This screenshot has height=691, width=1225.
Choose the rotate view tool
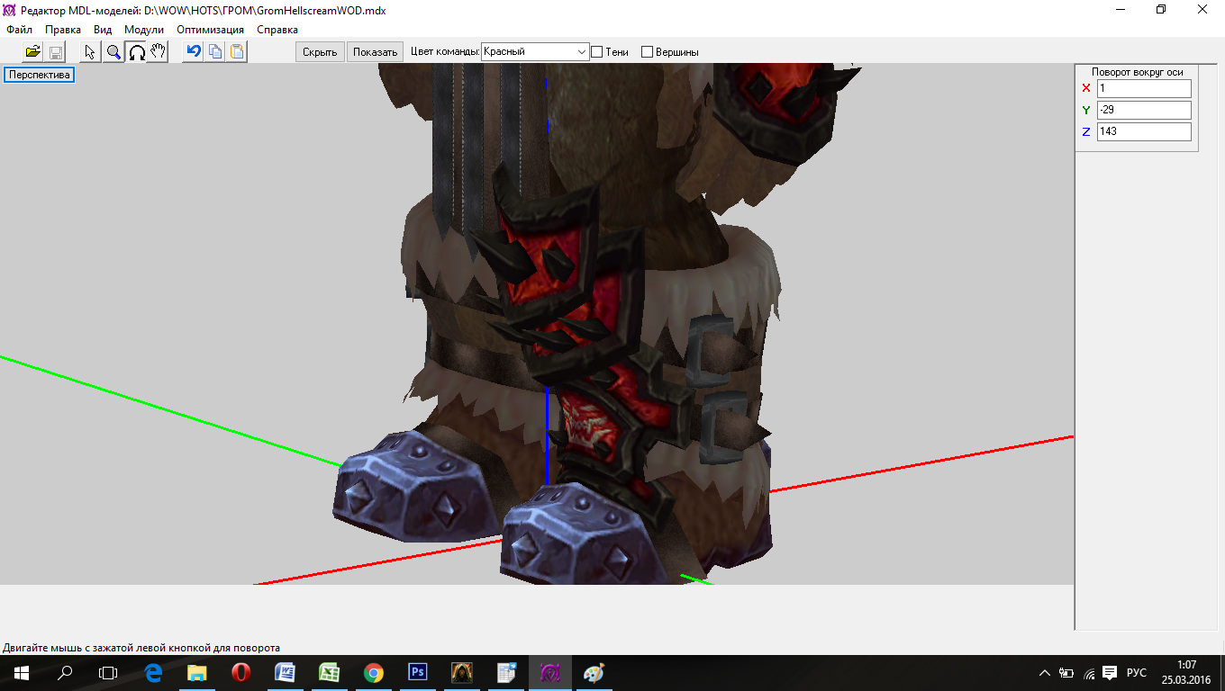136,51
